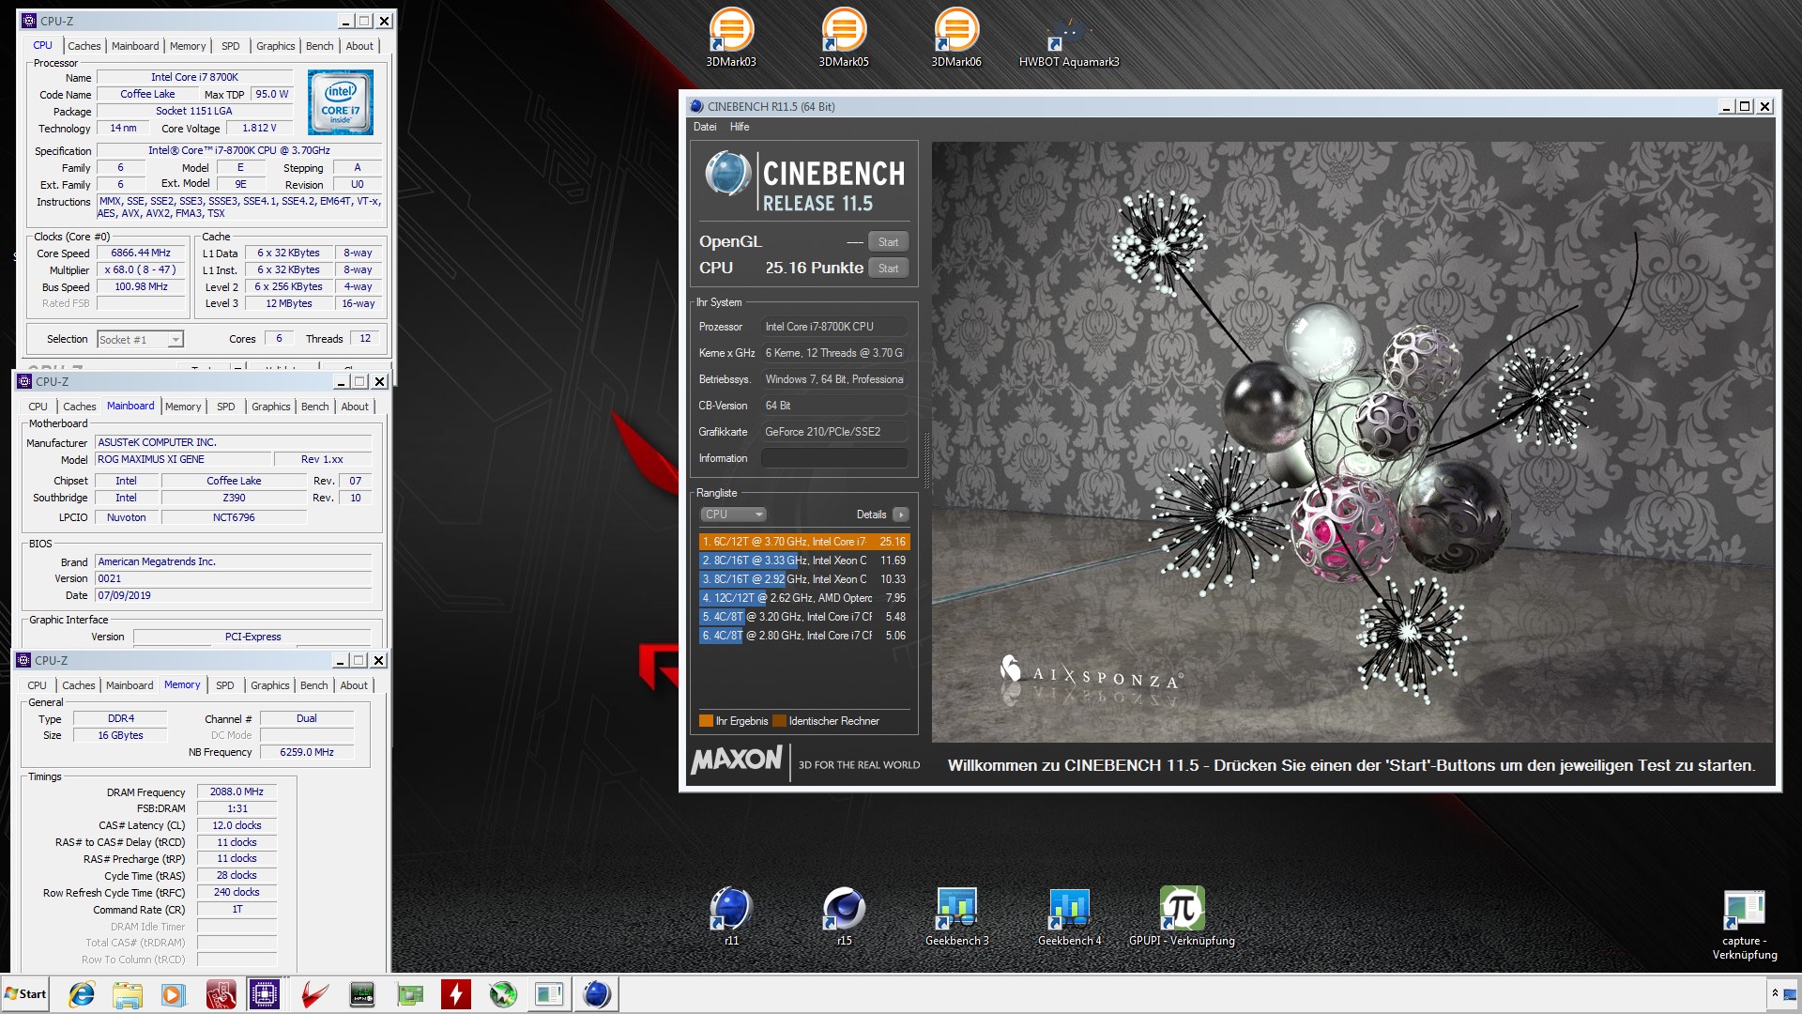Image resolution: width=1802 pixels, height=1014 pixels.
Task: Select the Cinebench blue sphere taskbar icon
Action: (x=597, y=994)
